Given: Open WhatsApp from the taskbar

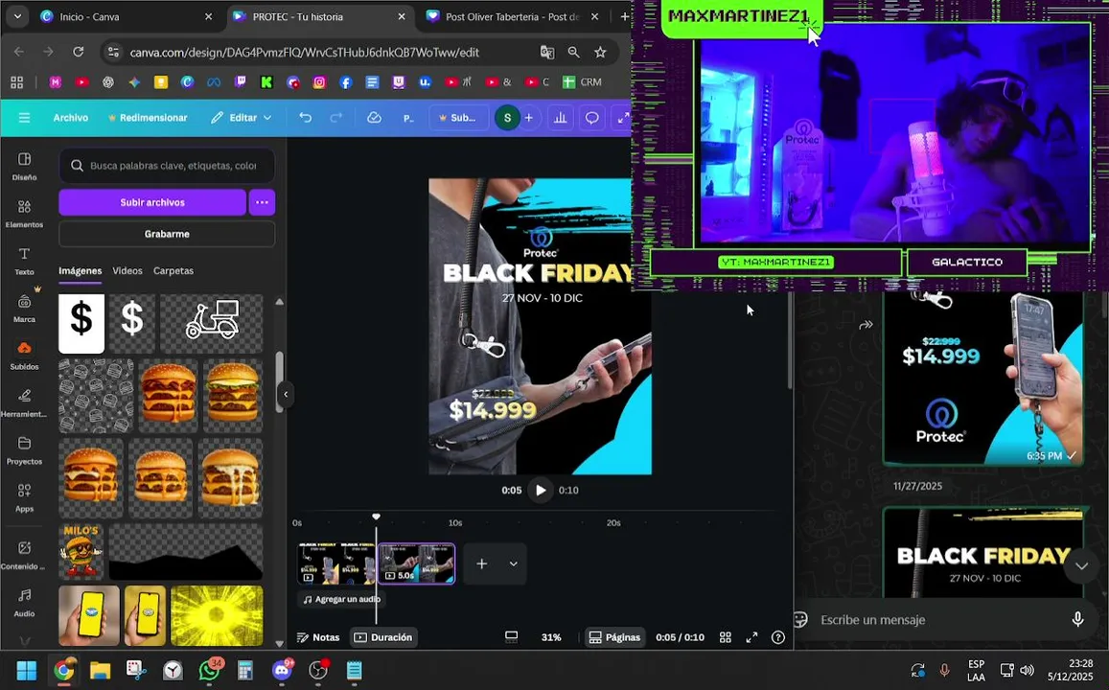Looking at the screenshot, I should [209, 670].
